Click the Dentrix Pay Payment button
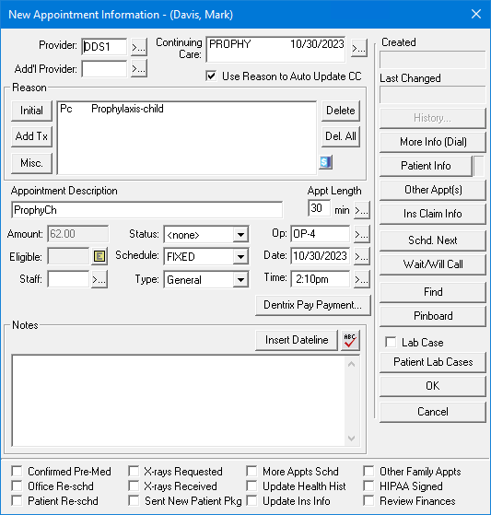 point(312,305)
